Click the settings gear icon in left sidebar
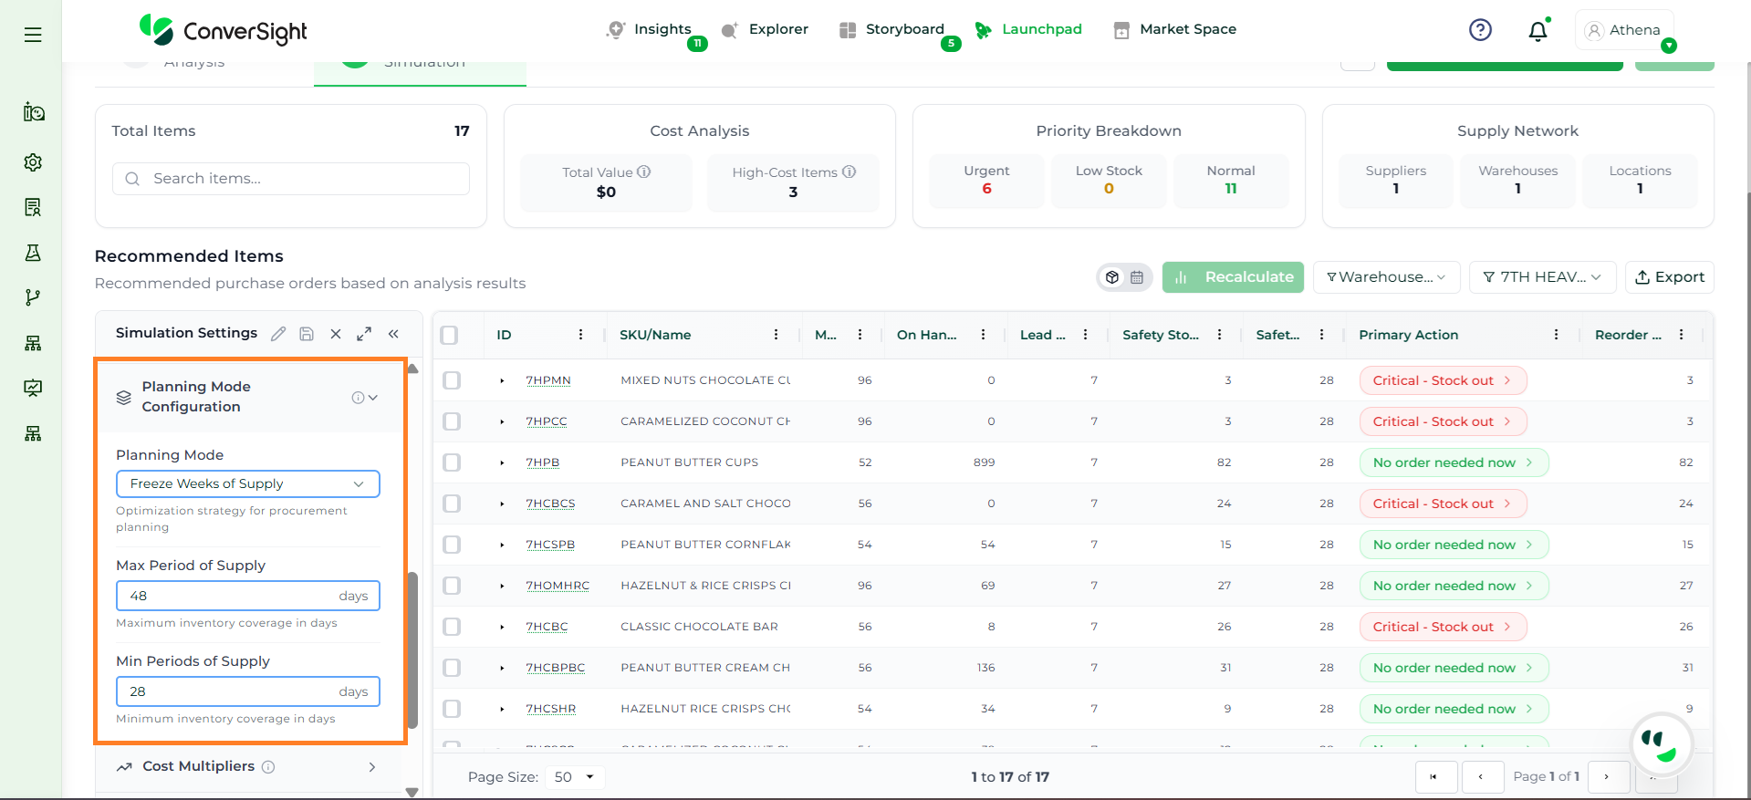1751x800 pixels. click(33, 162)
